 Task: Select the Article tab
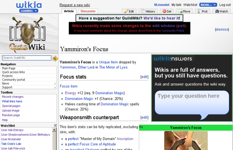[69, 11]
